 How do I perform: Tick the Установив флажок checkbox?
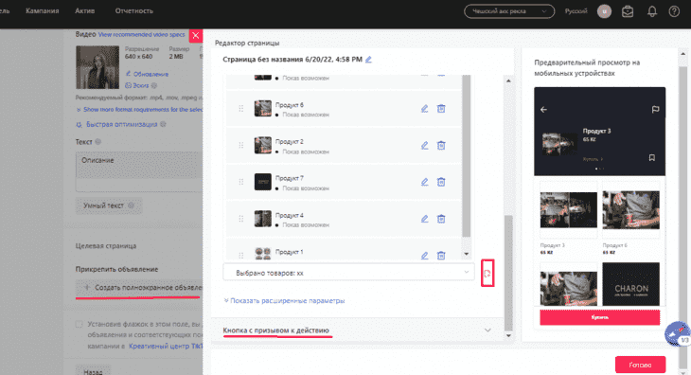tap(79, 324)
